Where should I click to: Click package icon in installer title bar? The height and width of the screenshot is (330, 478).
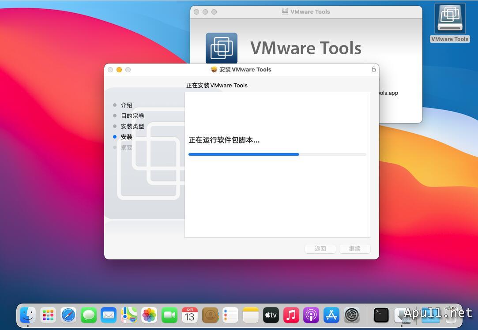(x=214, y=69)
